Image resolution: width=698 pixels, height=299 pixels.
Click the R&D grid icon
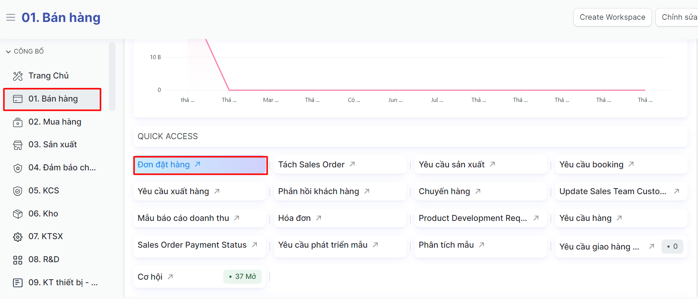tap(18, 260)
